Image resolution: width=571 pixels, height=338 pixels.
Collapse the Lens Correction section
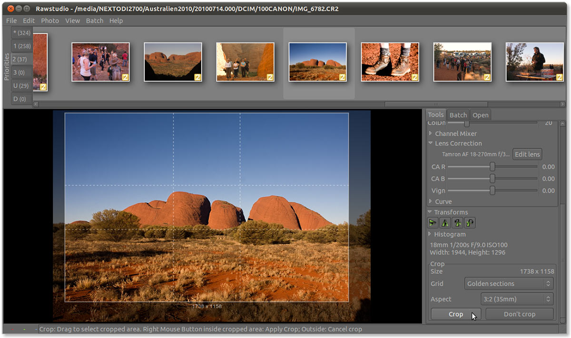point(430,143)
